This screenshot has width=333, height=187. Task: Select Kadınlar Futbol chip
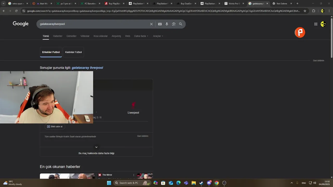point(73,52)
